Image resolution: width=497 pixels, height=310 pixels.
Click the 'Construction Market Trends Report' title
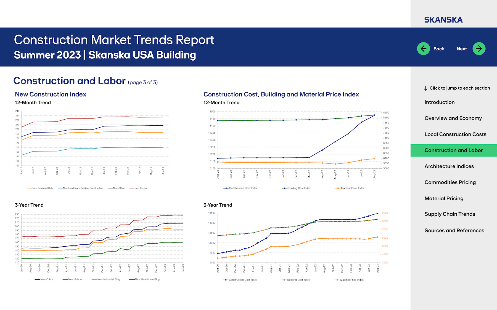(x=114, y=40)
